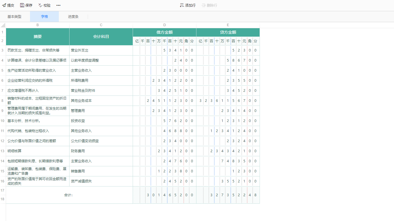
Task: Click the 添加行 add row icon
Action: [182, 5]
